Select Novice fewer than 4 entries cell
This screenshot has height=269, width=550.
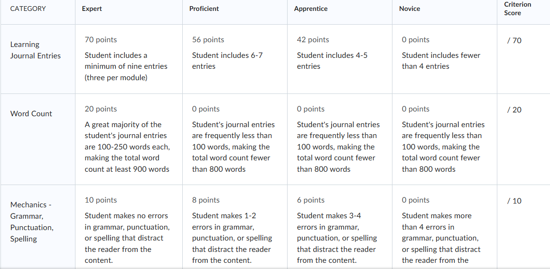445,59
